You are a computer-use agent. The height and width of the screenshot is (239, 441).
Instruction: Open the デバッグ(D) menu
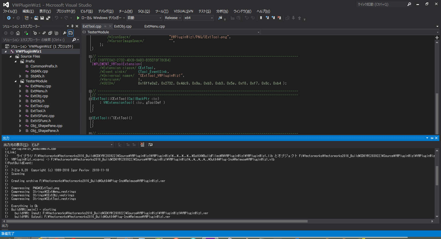coord(106,11)
